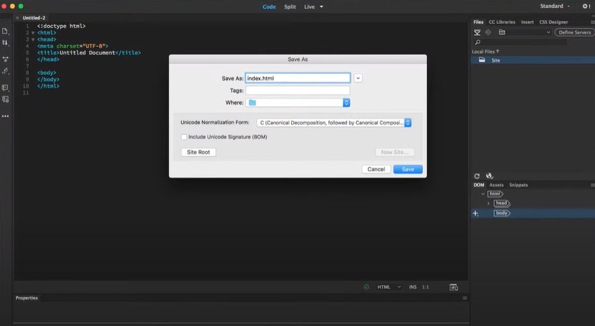Image resolution: width=595 pixels, height=326 pixels.
Task: Open the HTML language dropdown in status bar
Action: (389, 287)
